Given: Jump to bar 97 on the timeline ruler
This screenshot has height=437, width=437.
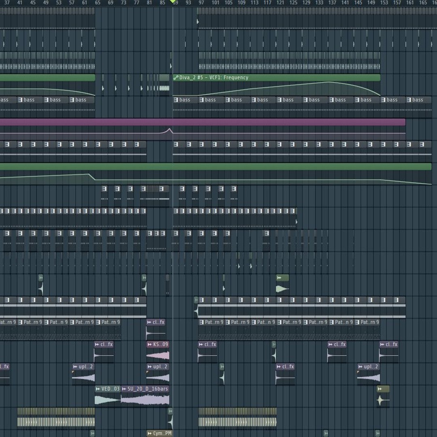Looking at the screenshot, I should point(201,3).
